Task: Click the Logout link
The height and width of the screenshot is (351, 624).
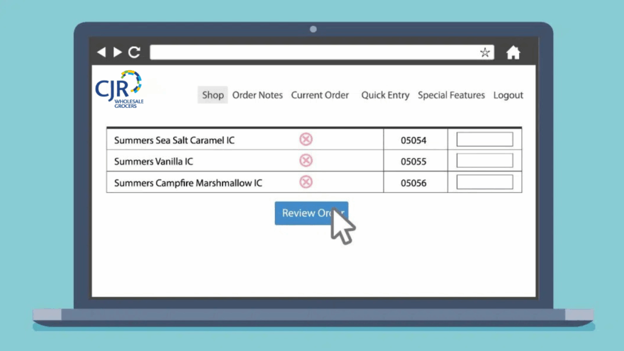Action: (508, 95)
